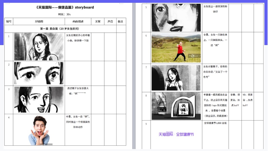
Task: Click the shot 8 bottle and calendar sketch
Action: 176,106
